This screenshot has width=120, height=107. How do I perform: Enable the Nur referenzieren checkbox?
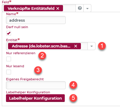coord(9,59)
